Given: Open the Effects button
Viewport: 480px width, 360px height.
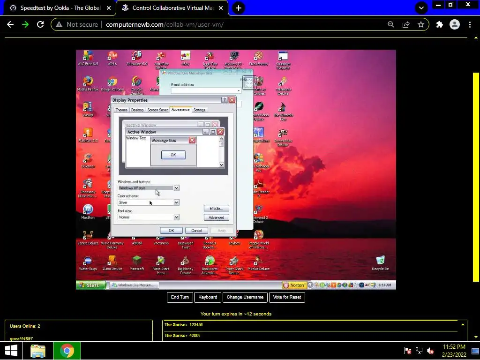Looking at the screenshot, I should click(x=216, y=208).
